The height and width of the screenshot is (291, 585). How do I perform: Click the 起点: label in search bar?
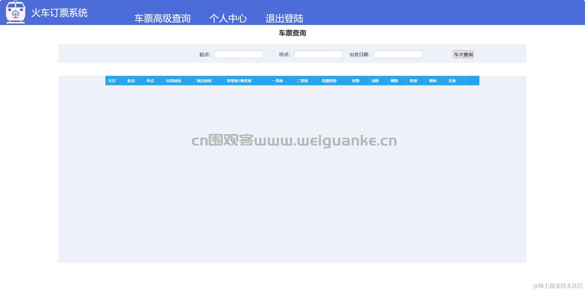pyautogui.click(x=205, y=55)
